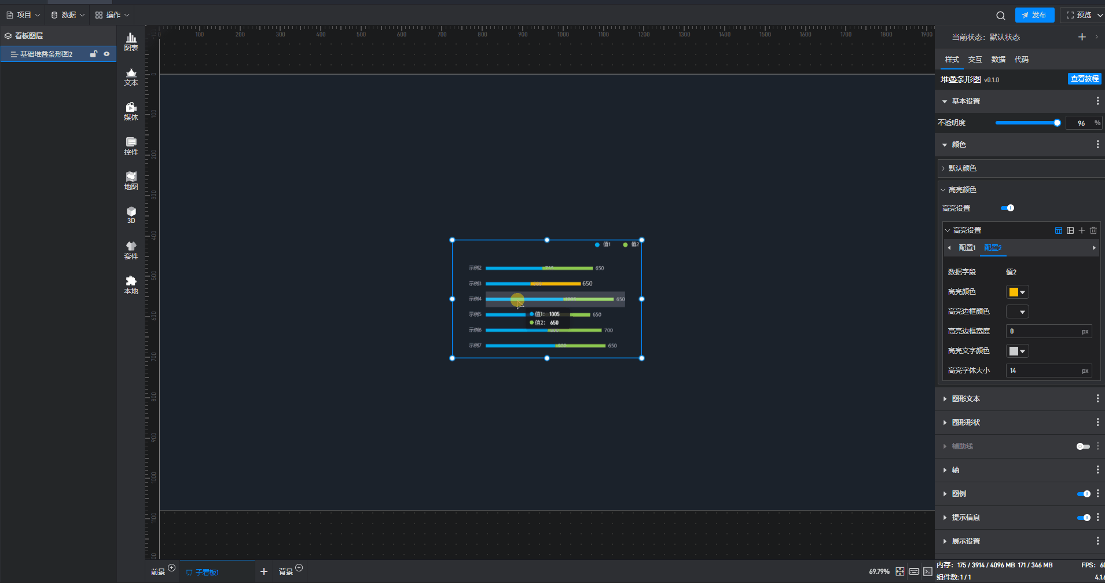The width and height of the screenshot is (1105, 583).
Task: Switch 高亮设置 to tab layout view icon
Action: tap(1059, 230)
